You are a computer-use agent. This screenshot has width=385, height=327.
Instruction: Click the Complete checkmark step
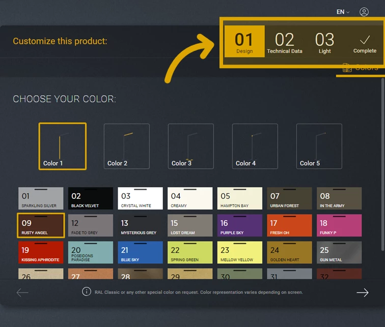pyautogui.click(x=365, y=44)
